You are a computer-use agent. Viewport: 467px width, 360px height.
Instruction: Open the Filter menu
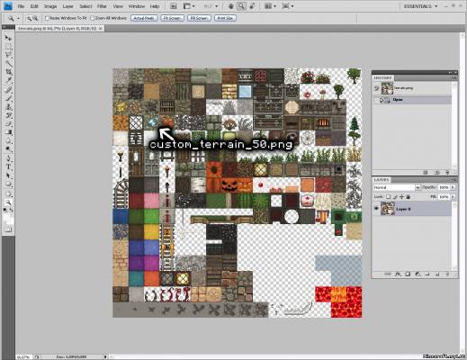coord(102,6)
